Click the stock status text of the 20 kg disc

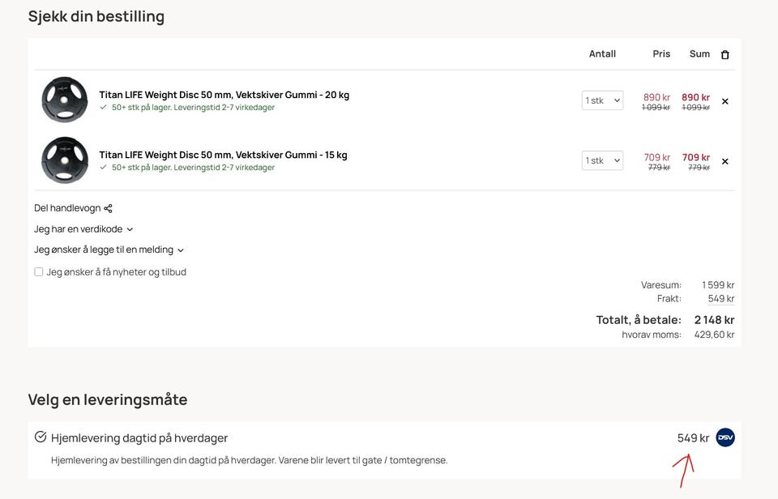coord(193,108)
